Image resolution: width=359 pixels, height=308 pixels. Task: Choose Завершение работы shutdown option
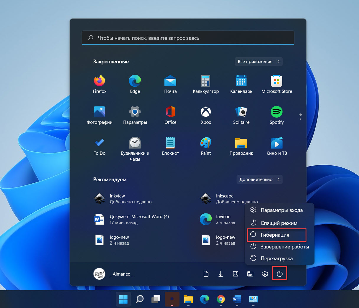(280, 247)
